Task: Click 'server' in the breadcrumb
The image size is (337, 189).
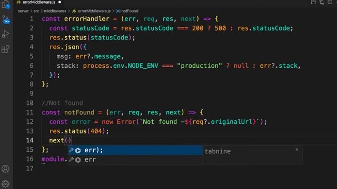Action: 23,11
